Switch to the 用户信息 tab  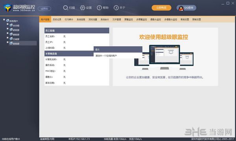45,20
